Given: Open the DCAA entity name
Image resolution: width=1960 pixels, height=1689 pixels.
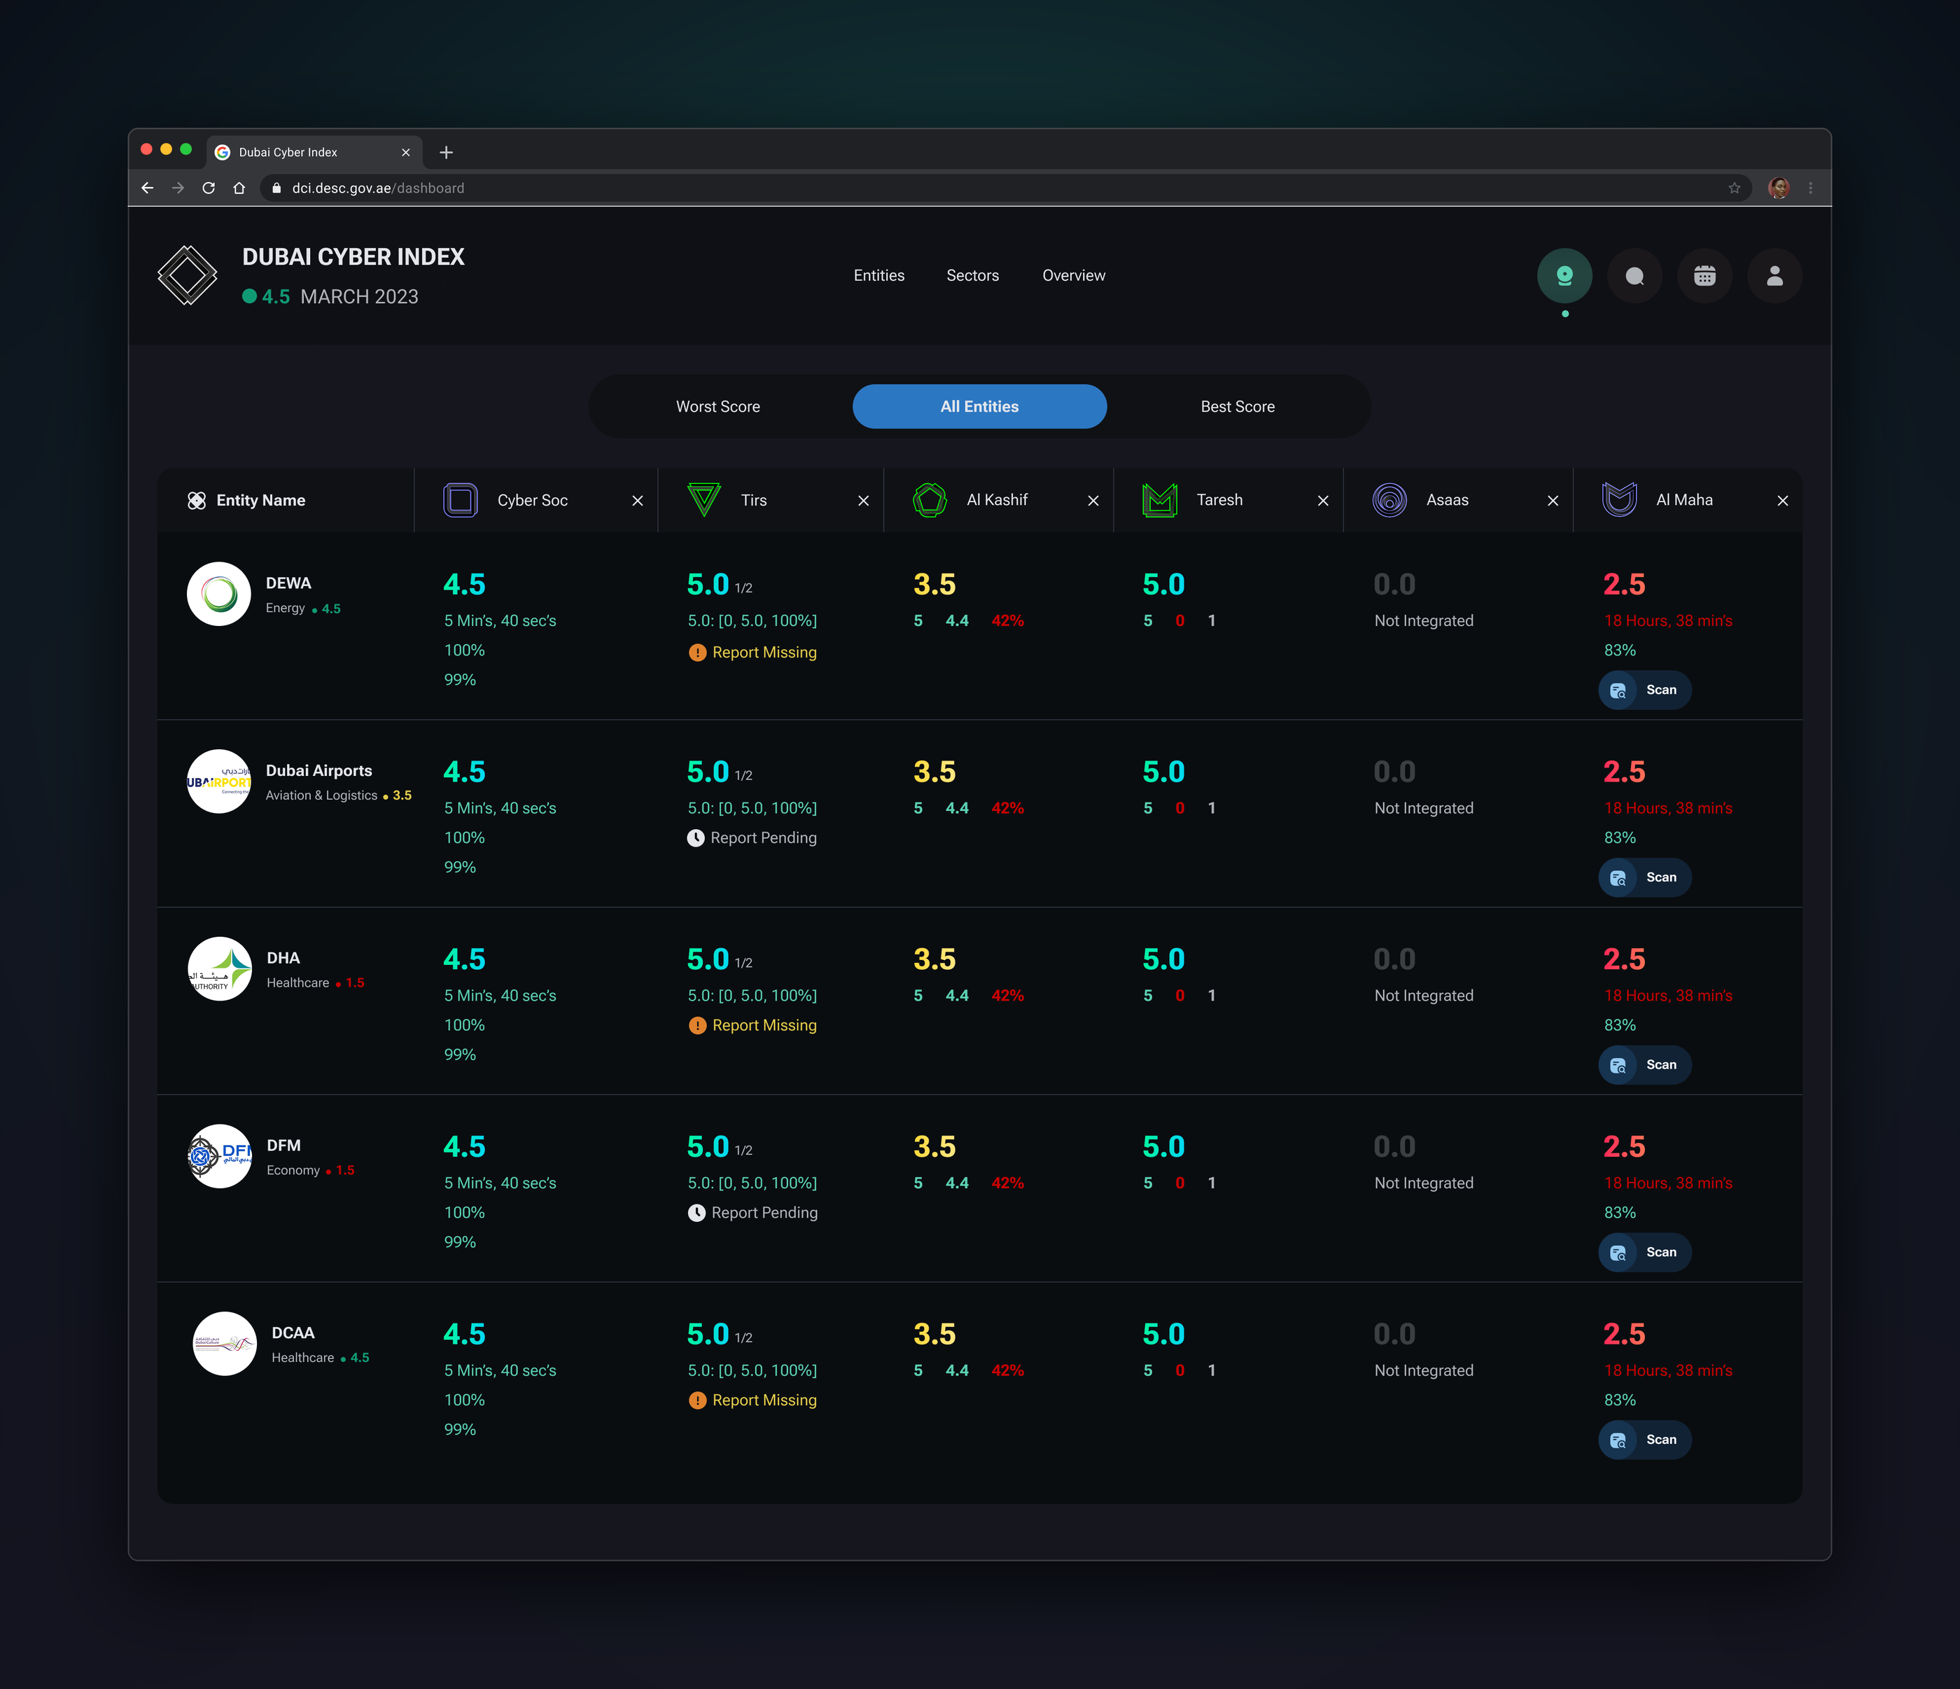Looking at the screenshot, I should [293, 1333].
